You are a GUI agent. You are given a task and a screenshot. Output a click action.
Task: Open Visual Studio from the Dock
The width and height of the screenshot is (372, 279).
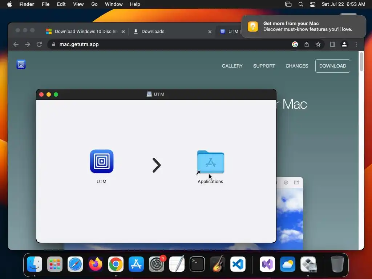267,264
